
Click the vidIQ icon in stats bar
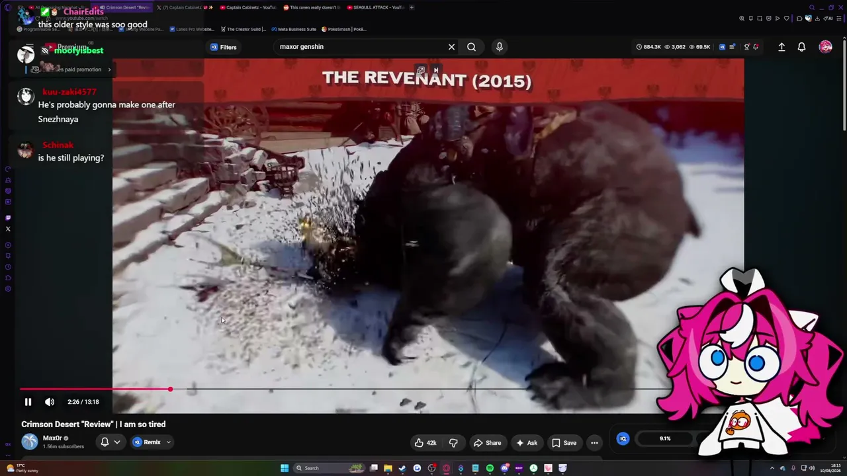[722, 47]
